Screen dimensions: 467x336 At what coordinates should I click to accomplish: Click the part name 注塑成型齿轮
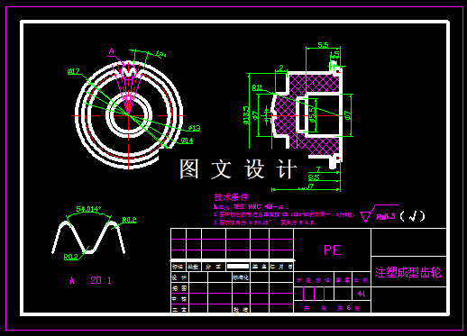click(x=408, y=272)
